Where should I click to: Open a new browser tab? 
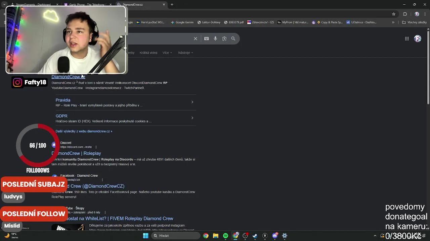[x=172, y=5]
